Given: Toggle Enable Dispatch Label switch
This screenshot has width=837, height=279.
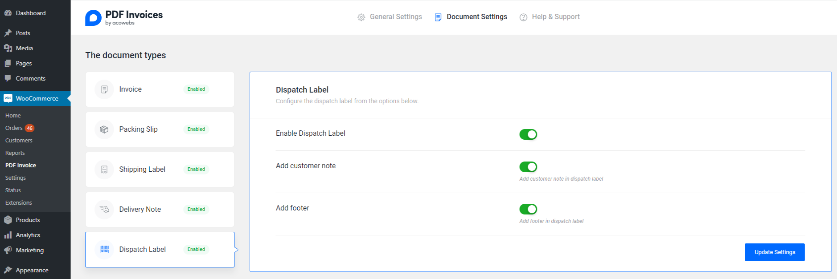Looking at the screenshot, I should pyautogui.click(x=528, y=134).
